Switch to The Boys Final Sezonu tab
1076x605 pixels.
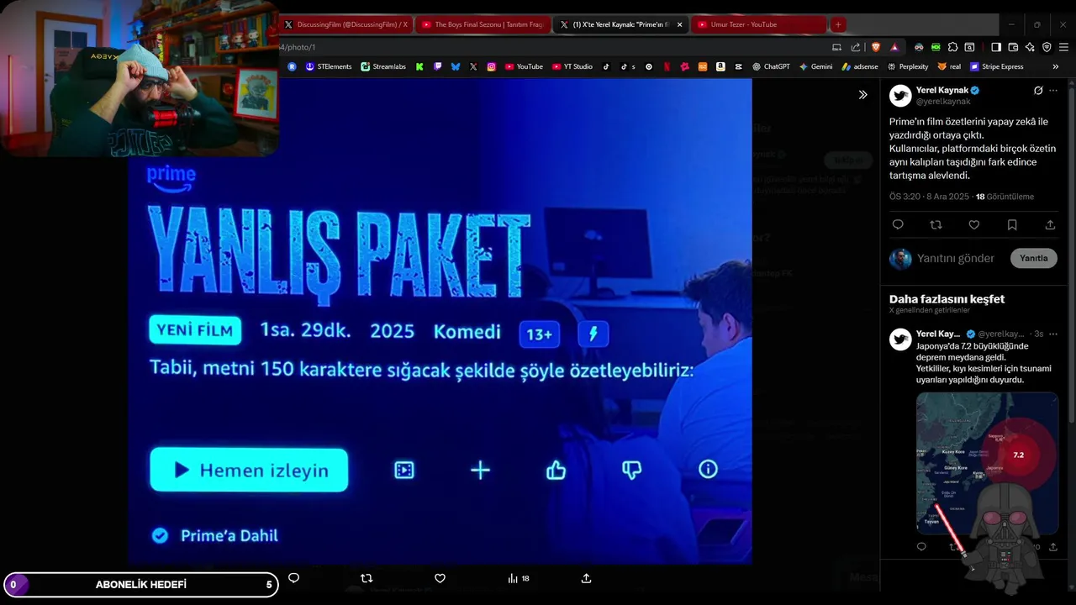tap(483, 24)
